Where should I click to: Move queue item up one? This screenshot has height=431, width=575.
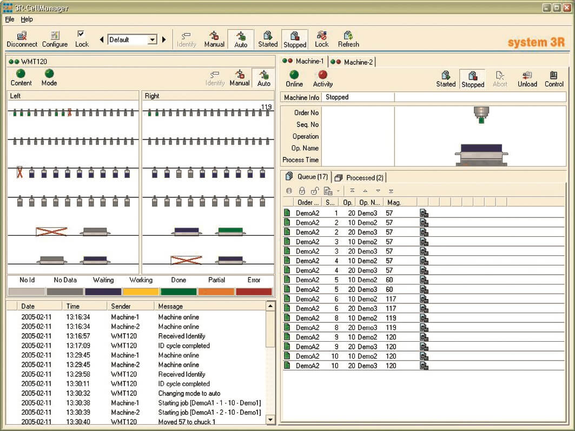click(365, 191)
